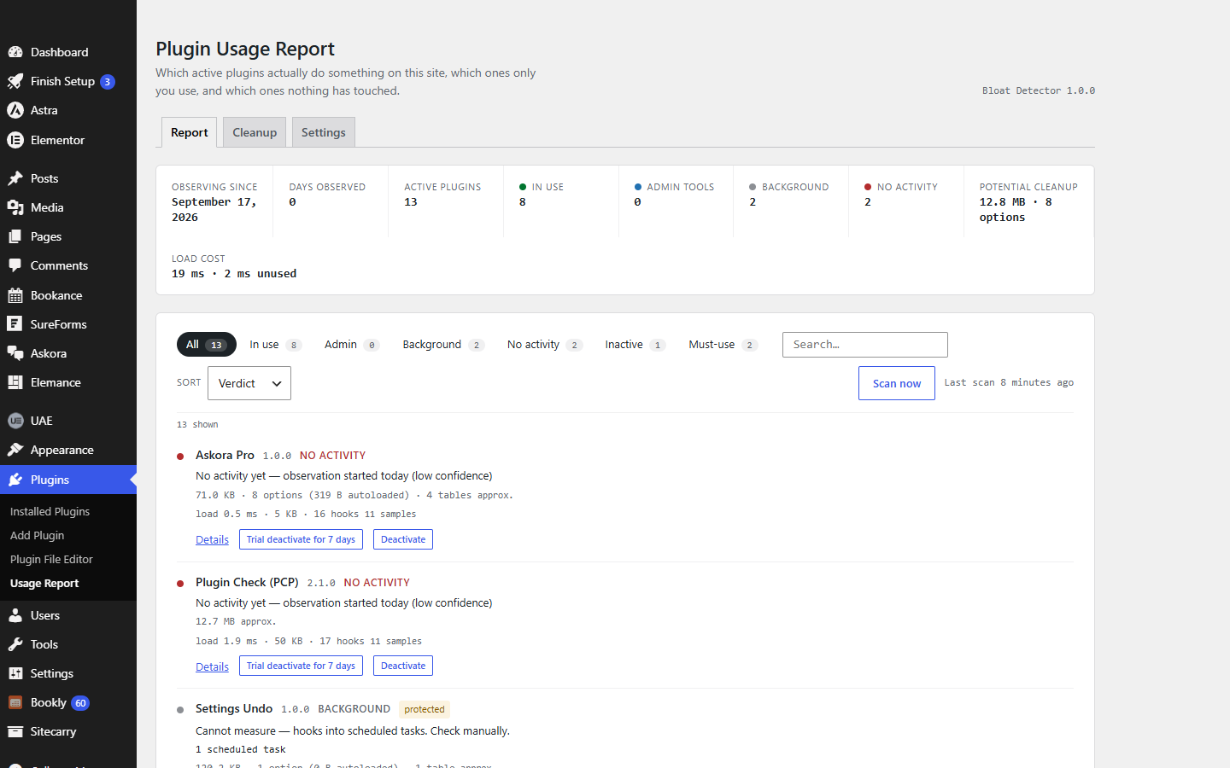The height and width of the screenshot is (768, 1230).
Task: Open the Verdict sort dropdown
Action: pos(249,383)
